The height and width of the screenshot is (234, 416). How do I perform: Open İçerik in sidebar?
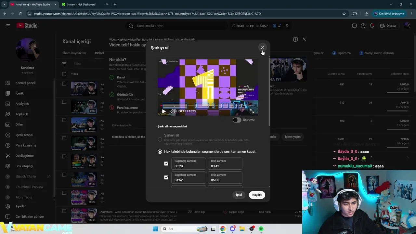pos(19,93)
